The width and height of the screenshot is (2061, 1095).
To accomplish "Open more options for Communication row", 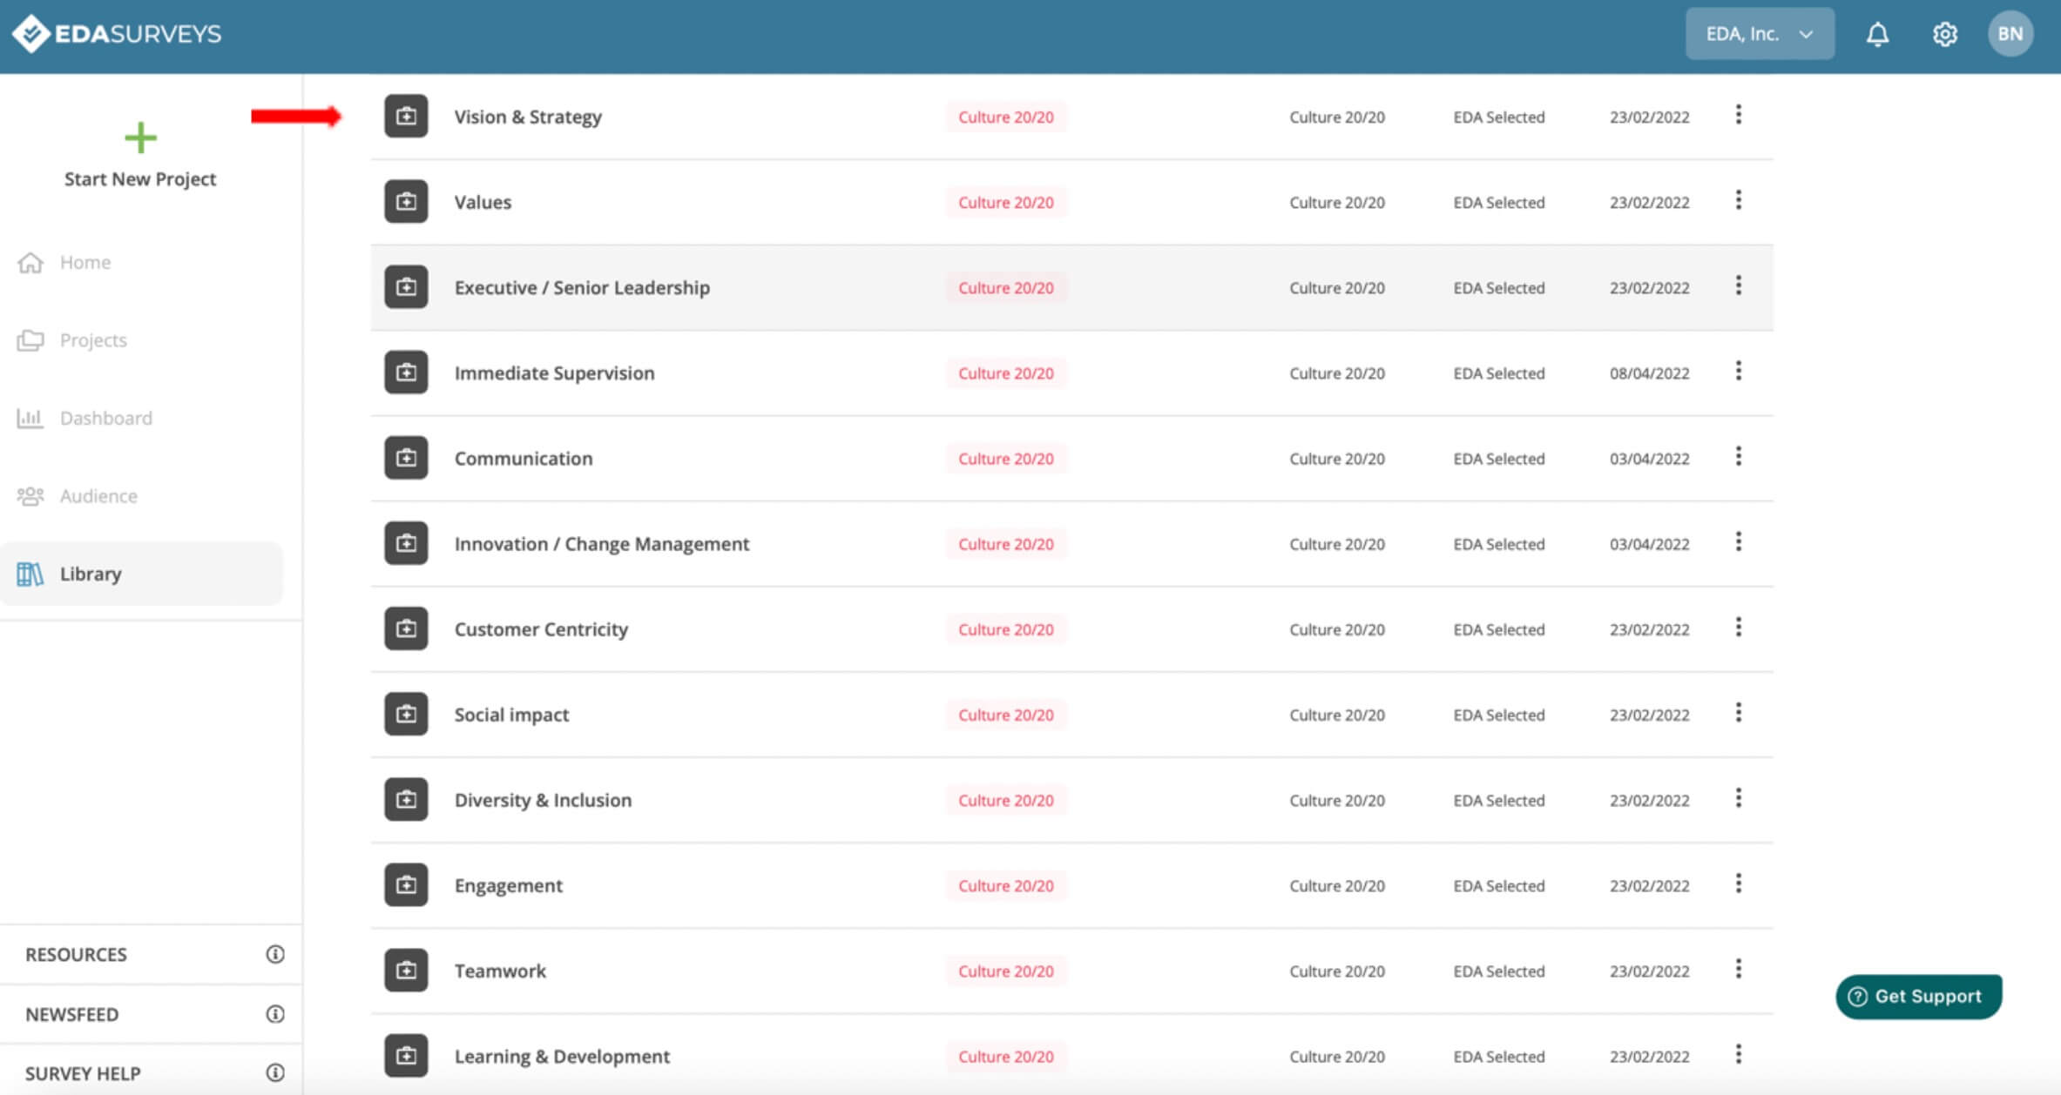I will pyautogui.click(x=1738, y=456).
